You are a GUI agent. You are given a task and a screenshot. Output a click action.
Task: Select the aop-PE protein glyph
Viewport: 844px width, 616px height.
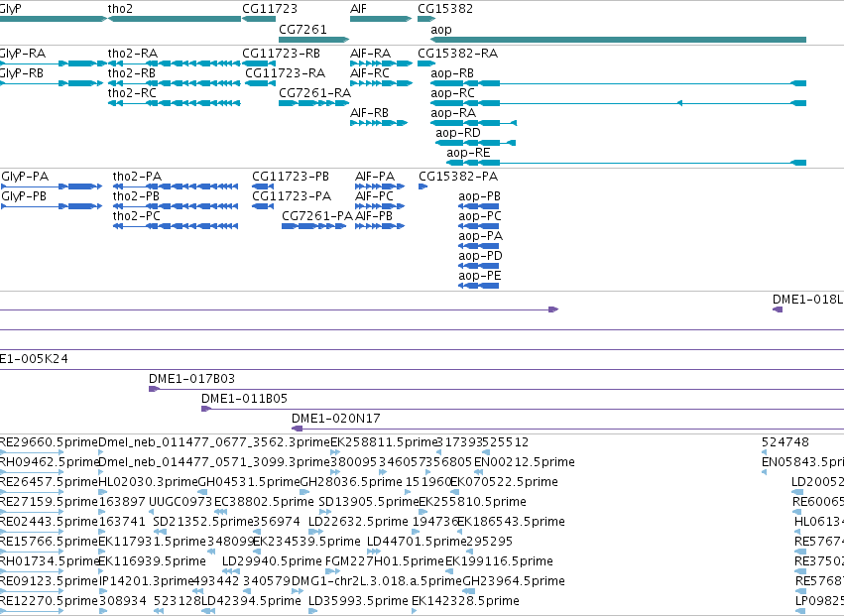tap(478, 286)
